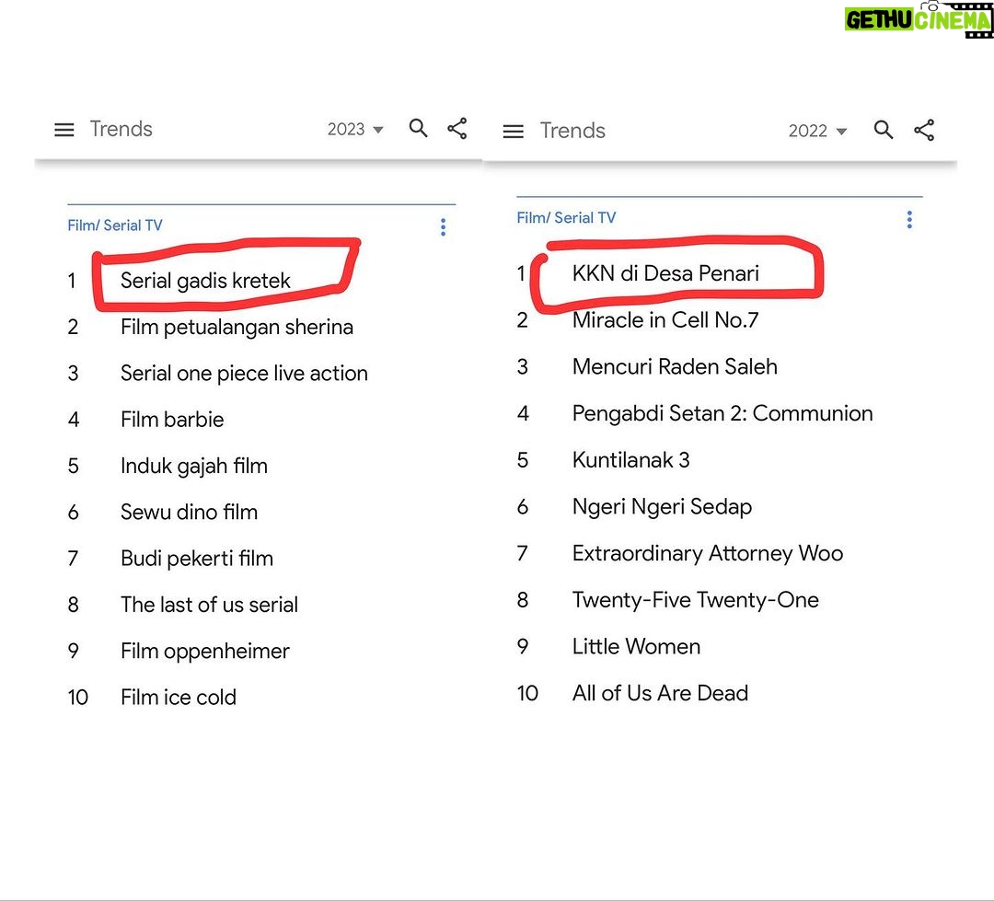994x901 pixels.
Task: Select 'Film petualangan sherina' entry
Action: [237, 327]
